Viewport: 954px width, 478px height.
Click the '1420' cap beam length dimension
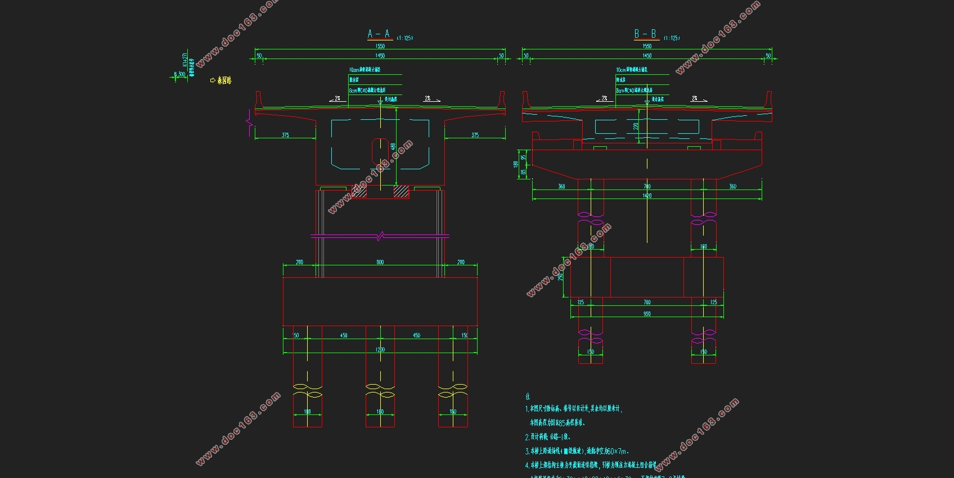647,196
